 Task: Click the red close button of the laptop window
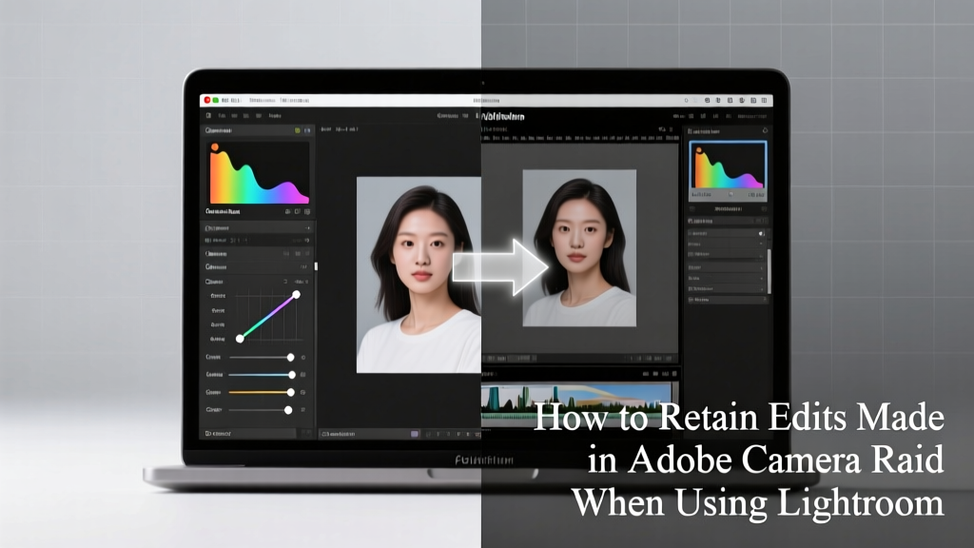pyautogui.click(x=207, y=100)
